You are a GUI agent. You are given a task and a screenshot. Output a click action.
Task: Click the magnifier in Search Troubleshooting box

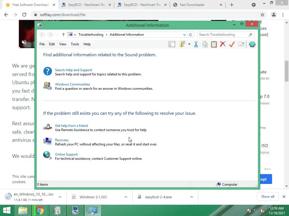250,35
